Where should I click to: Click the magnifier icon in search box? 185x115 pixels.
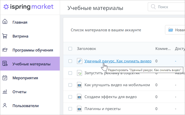pos(153,7)
